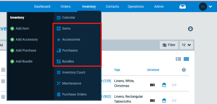Screen dimensions: 217x104
Task: Click link icon in Christmas linens row
Action: (174, 85)
